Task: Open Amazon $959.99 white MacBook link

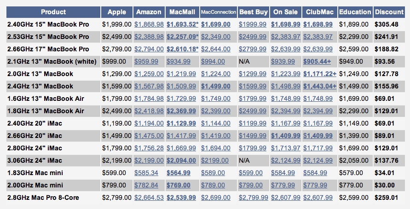Action: pos(146,61)
